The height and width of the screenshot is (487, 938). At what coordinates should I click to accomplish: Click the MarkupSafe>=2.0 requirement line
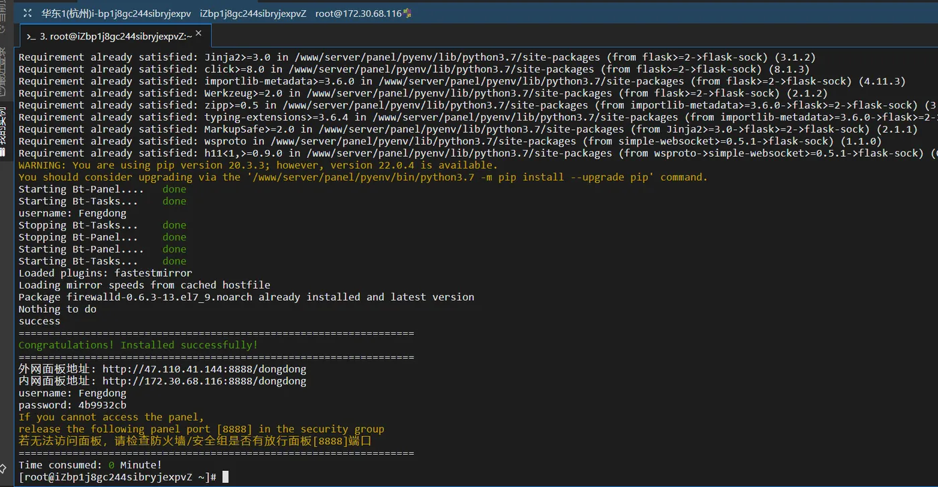[468, 129]
